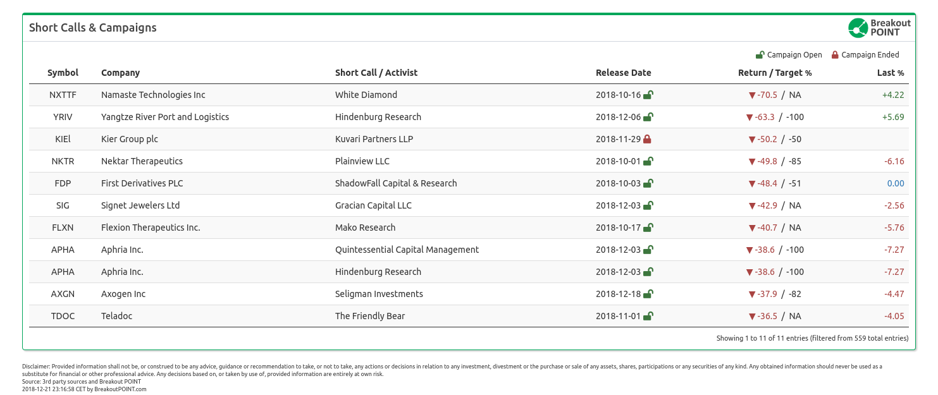This screenshot has height=395, width=938.
Task: Select the NXTTF symbol cell
Action: point(63,95)
